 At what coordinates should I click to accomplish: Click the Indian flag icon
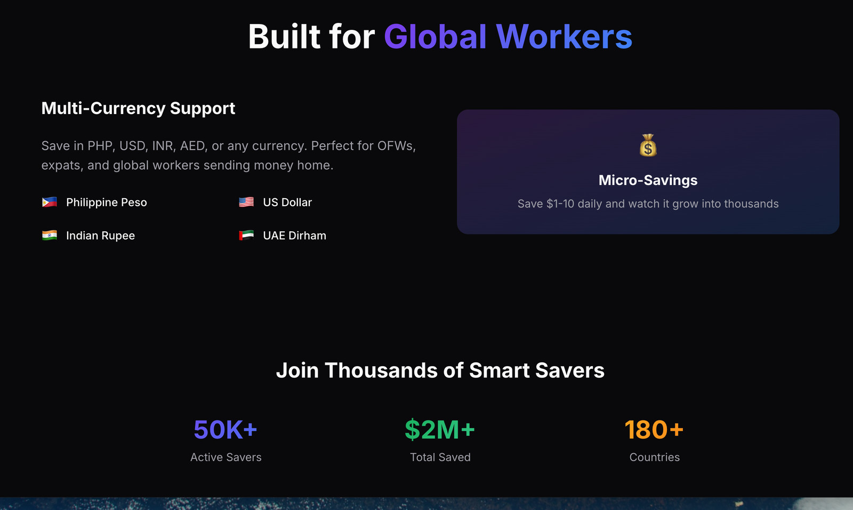(x=50, y=236)
